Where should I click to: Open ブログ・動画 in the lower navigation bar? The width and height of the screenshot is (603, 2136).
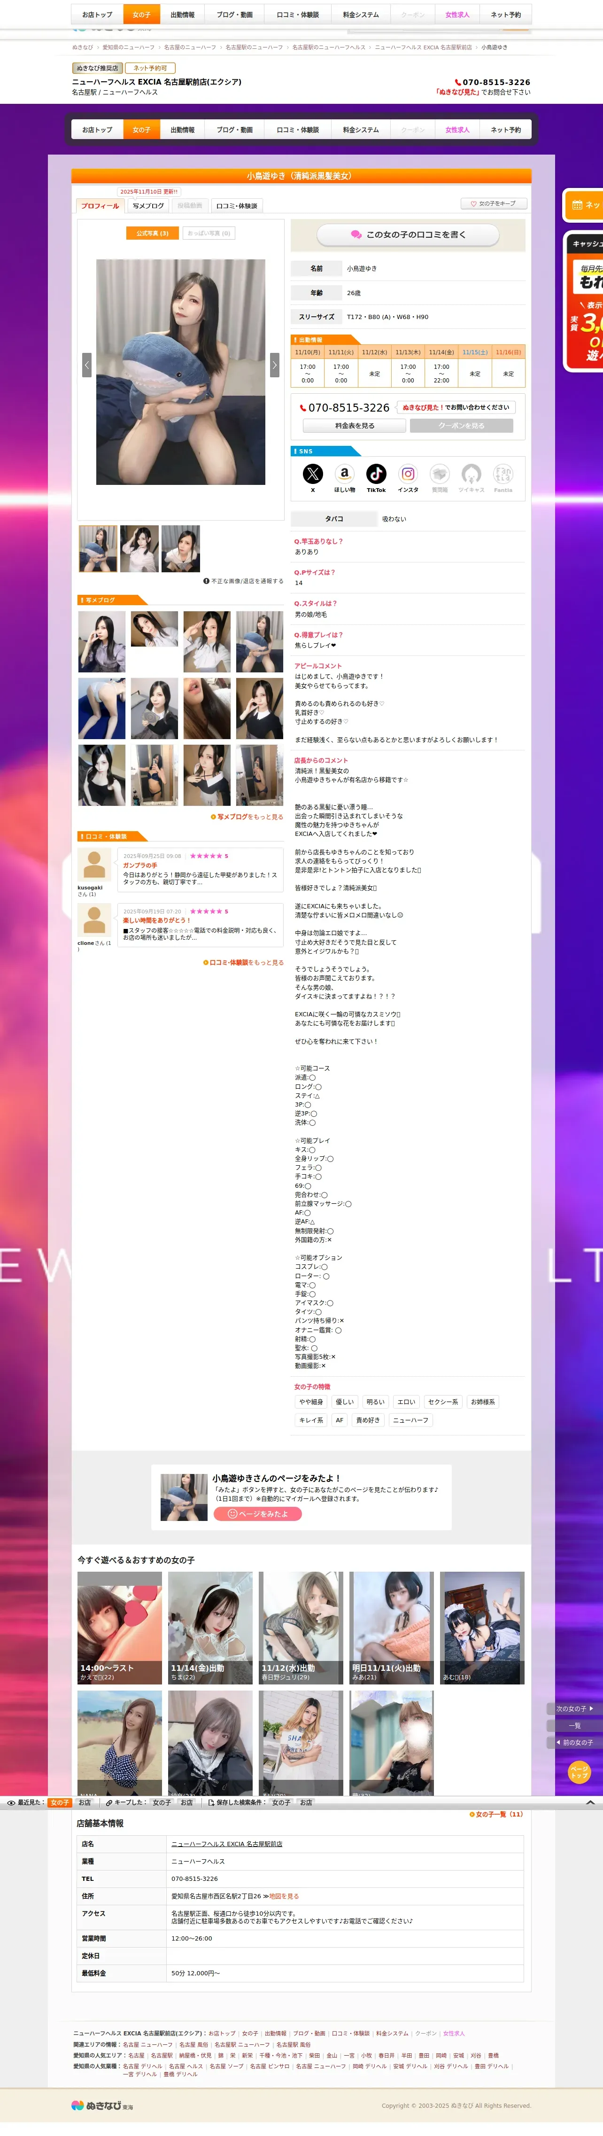click(x=234, y=130)
